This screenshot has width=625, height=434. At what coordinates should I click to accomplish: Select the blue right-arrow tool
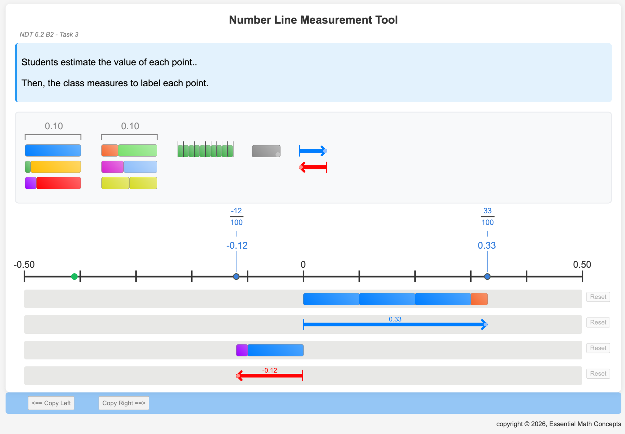(312, 151)
